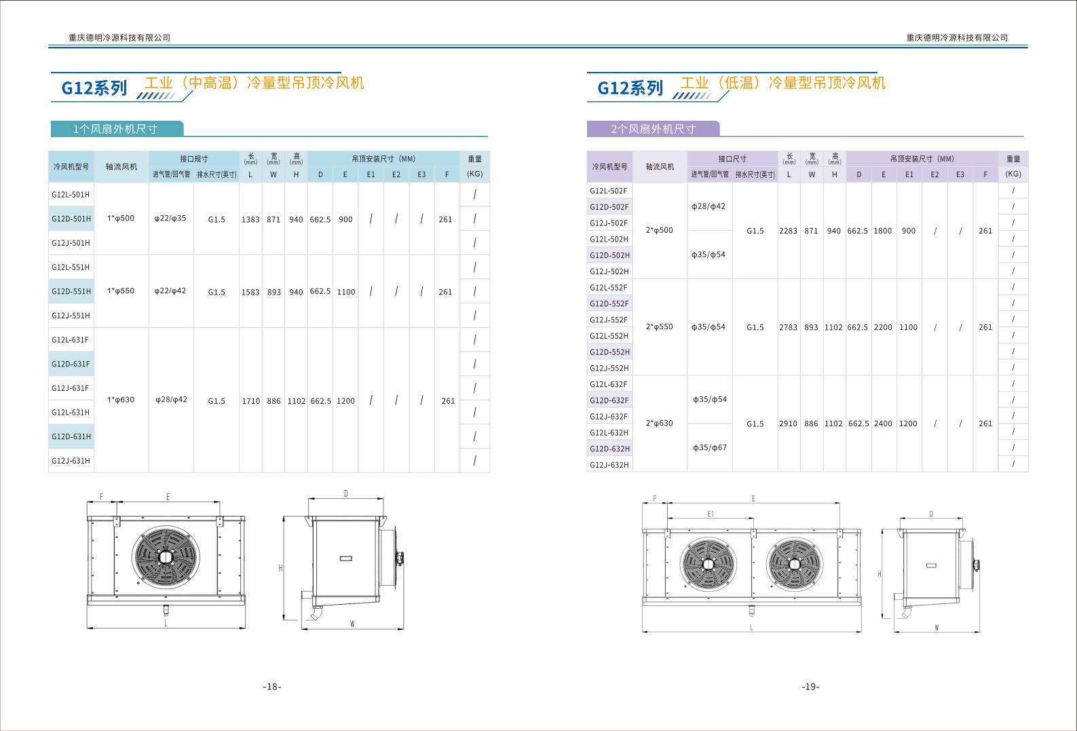
Task: Select the right fan in the dual-fan drawing
Action: tap(793, 564)
